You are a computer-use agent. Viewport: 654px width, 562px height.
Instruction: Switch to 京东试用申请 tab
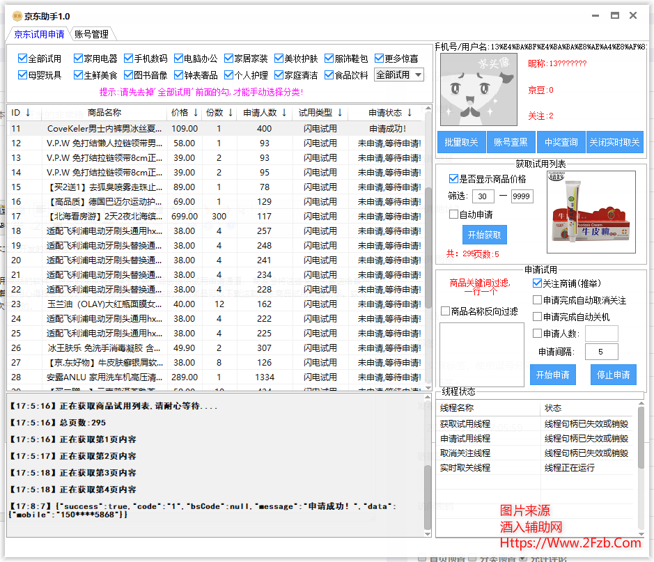[39, 34]
